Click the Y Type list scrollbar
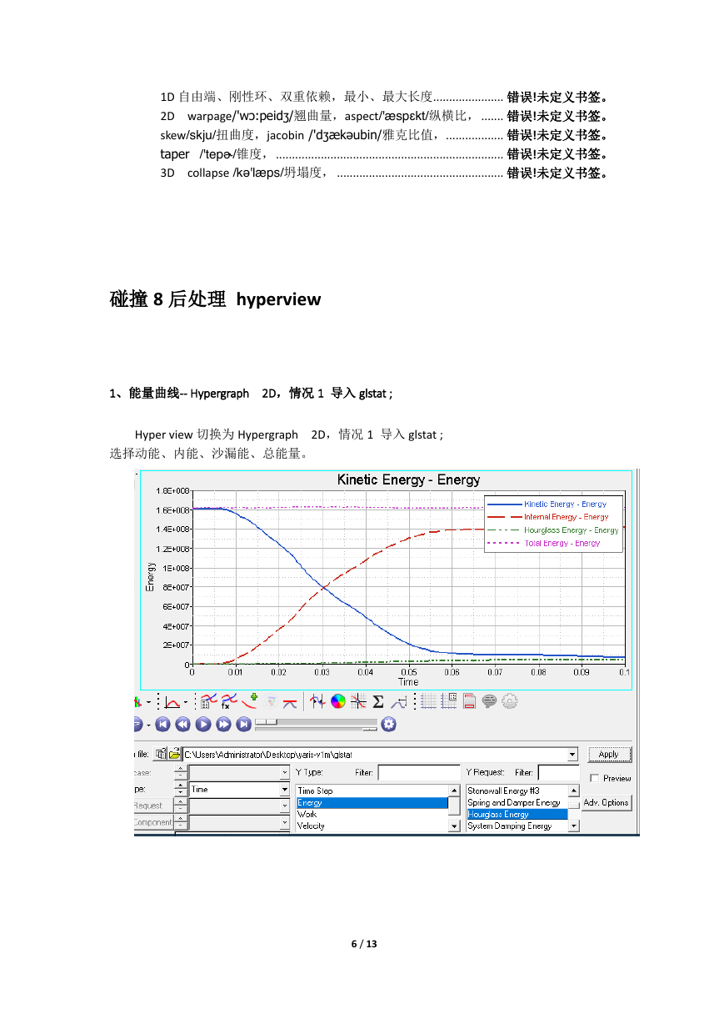Viewport: 724px width, 1024px height. pos(454,808)
